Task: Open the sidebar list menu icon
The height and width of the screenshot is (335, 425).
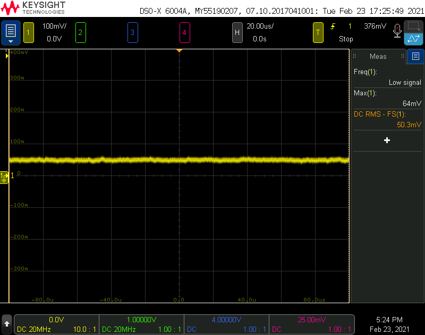Action: coord(415,56)
